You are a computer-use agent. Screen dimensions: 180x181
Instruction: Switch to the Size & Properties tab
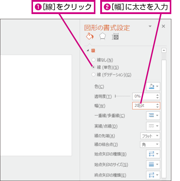[x=115, y=36]
